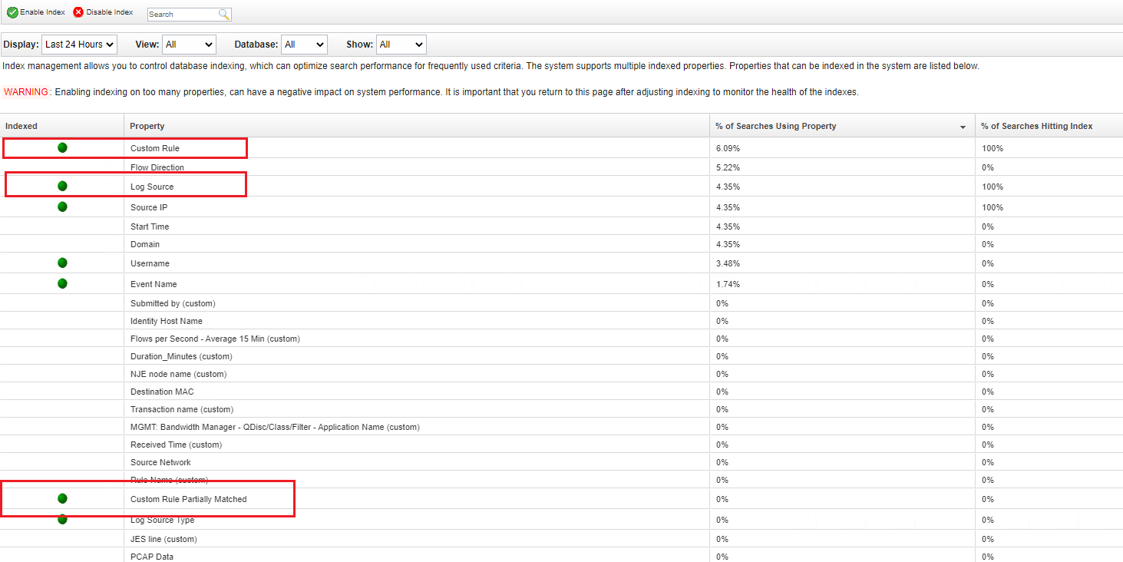Open the View dropdown

(189, 45)
